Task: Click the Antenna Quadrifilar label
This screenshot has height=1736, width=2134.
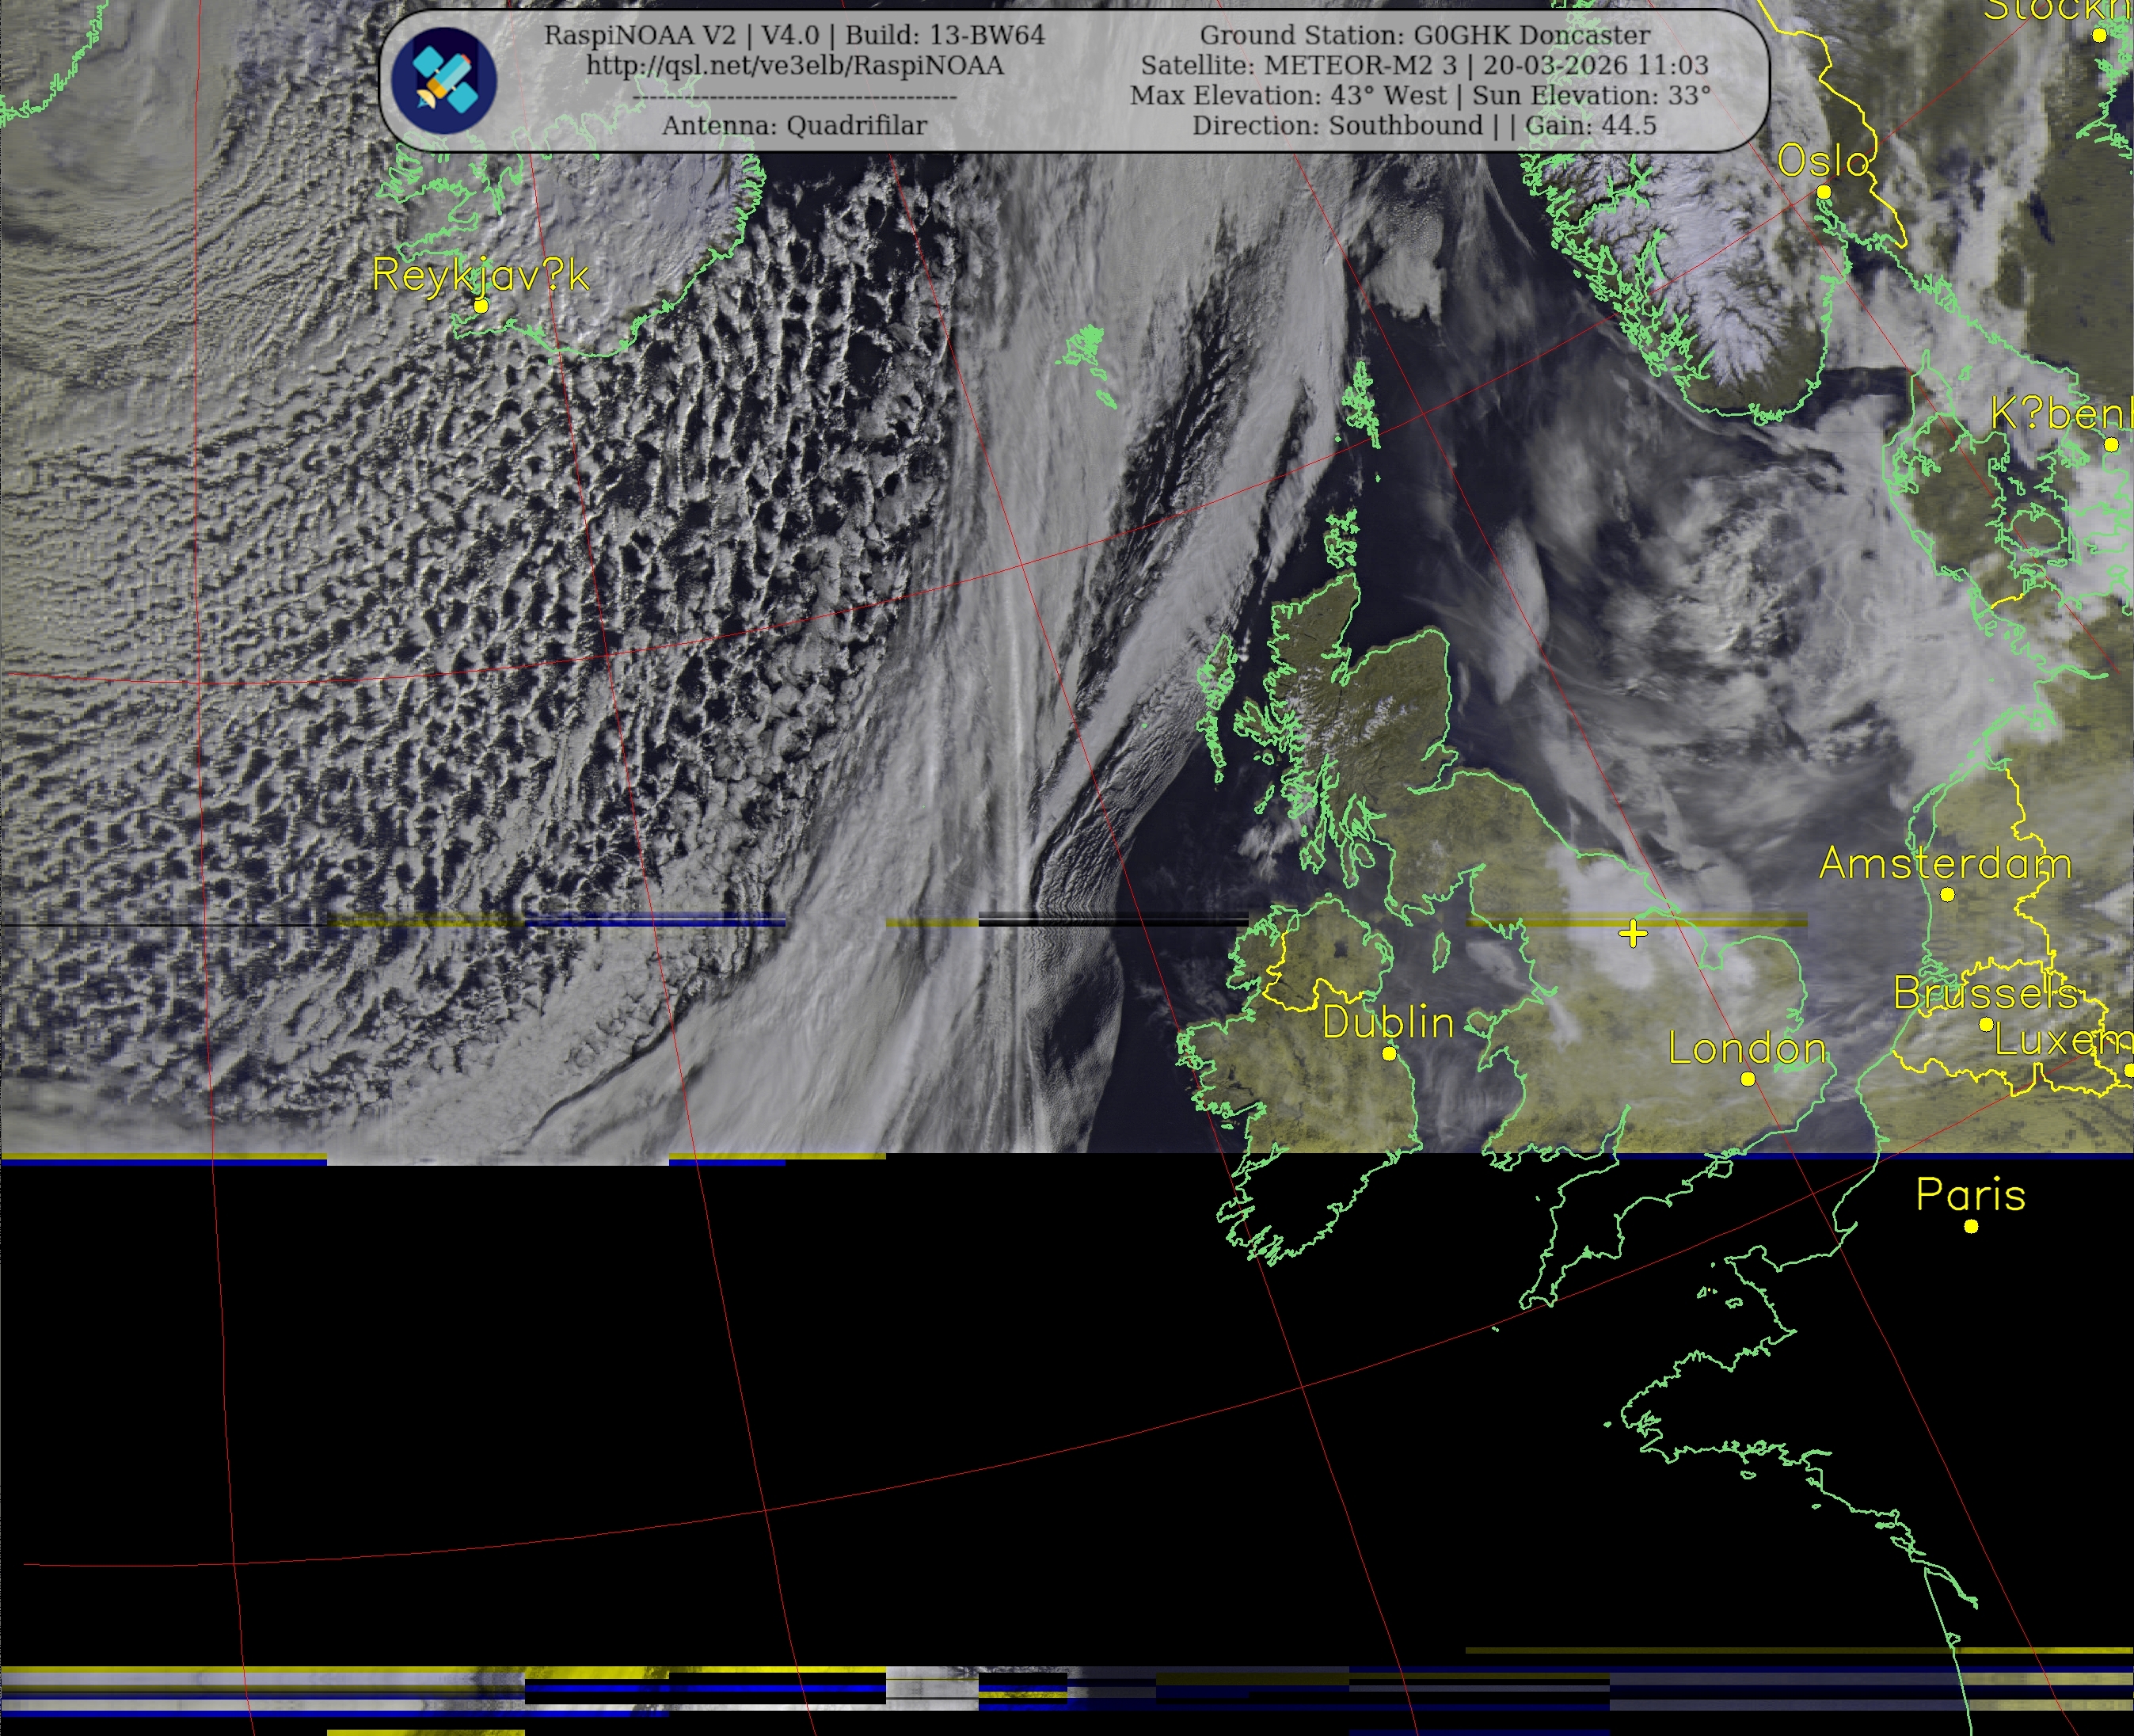Action: (794, 126)
